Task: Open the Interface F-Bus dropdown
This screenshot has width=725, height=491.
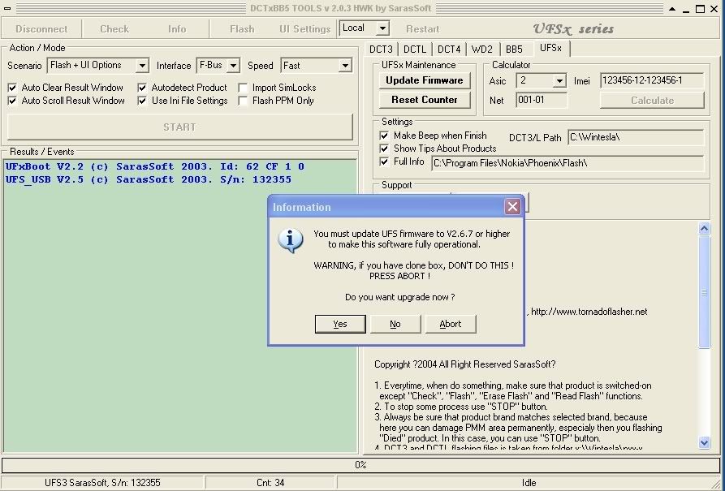Action: tap(234, 66)
